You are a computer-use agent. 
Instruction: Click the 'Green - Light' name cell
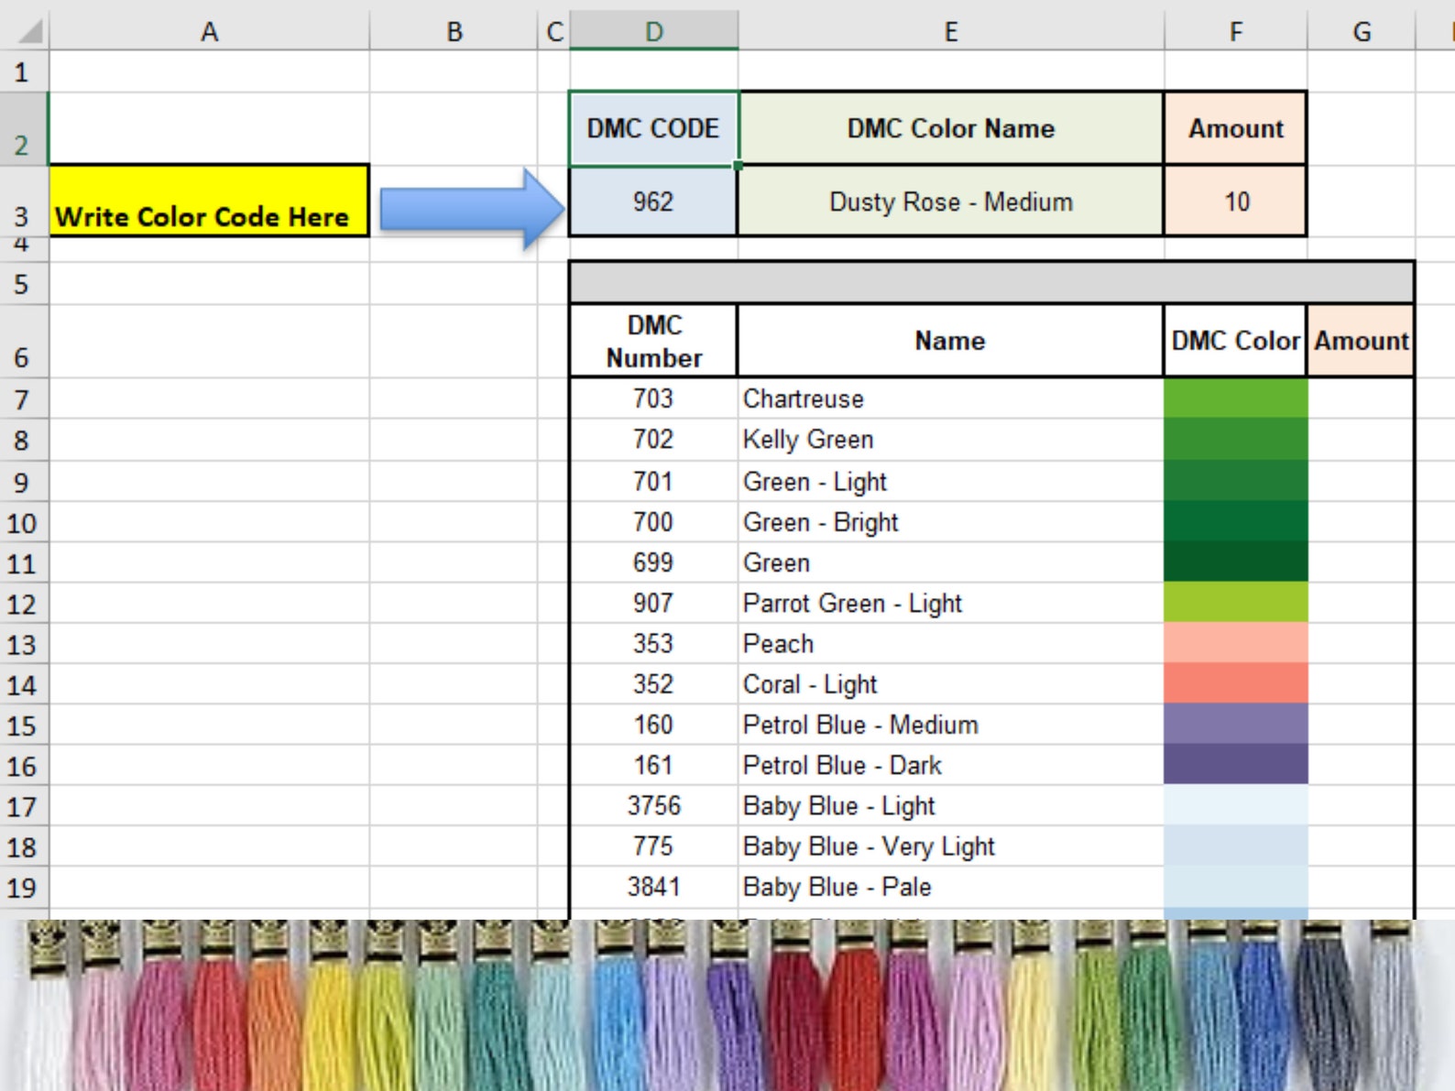coord(950,481)
